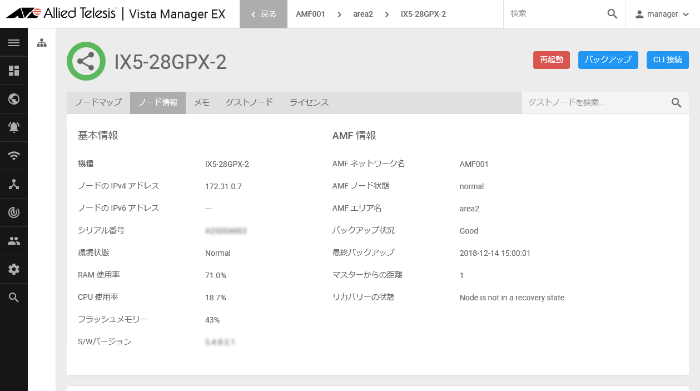Open the dashboard icon in sidebar
700x391 pixels.
click(x=14, y=71)
